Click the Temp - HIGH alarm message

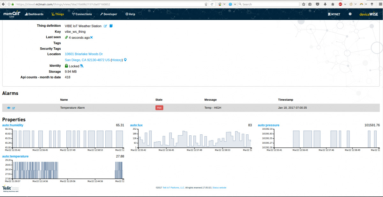[213, 108]
